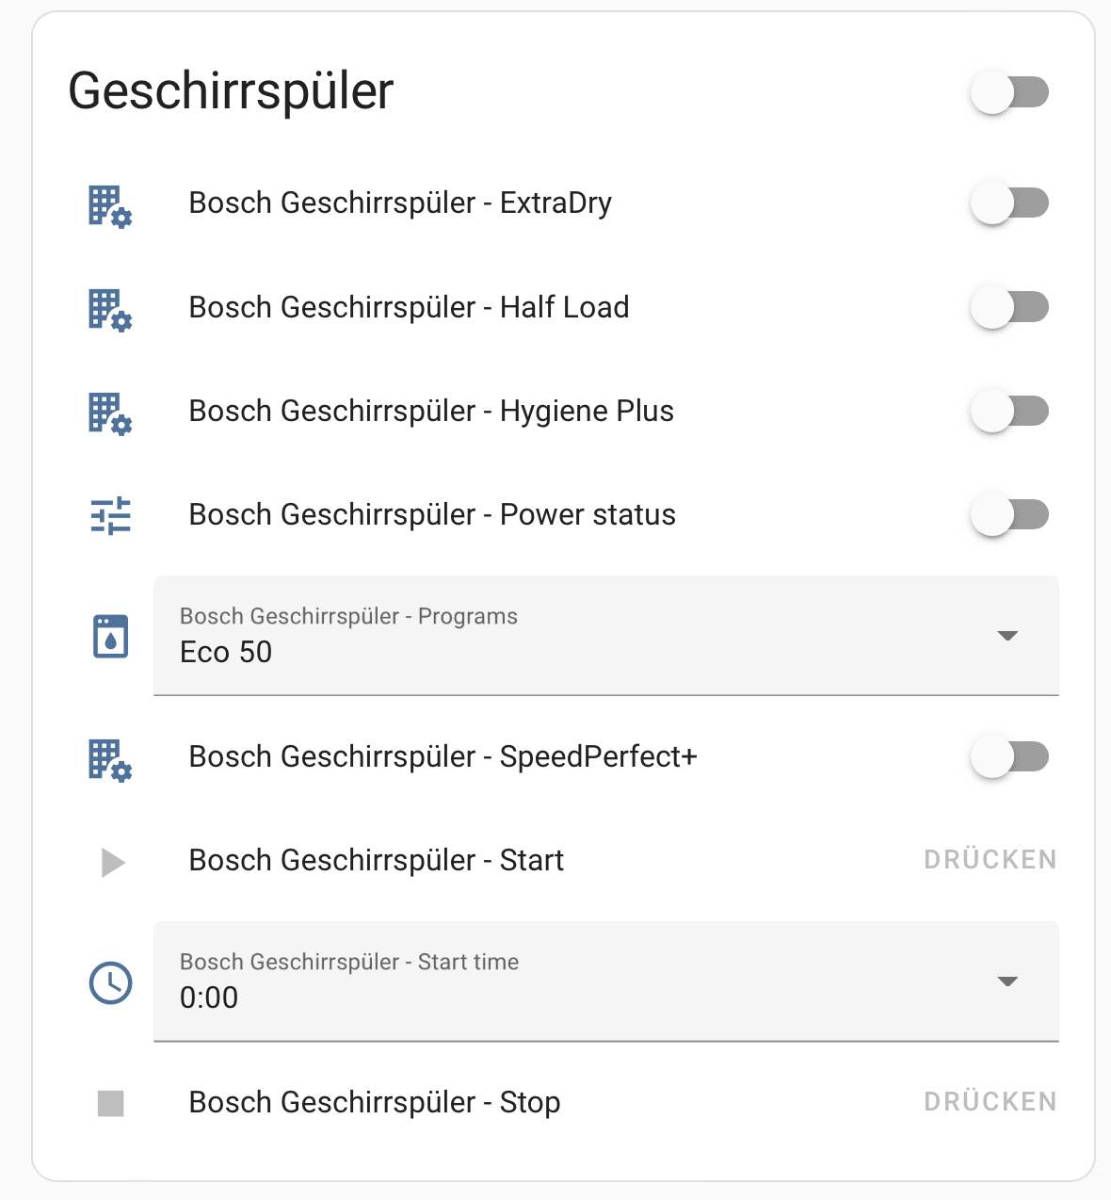Toggle the Geschirrspüler header switch
This screenshot has height=1200, width=1111.
pos(1009,92)
